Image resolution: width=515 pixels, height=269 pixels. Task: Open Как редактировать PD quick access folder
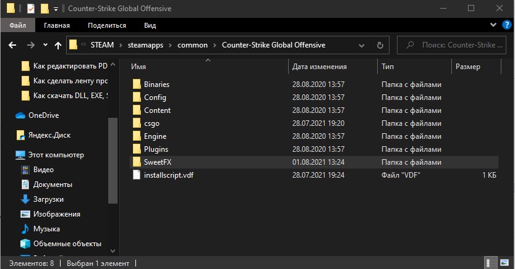64,66
